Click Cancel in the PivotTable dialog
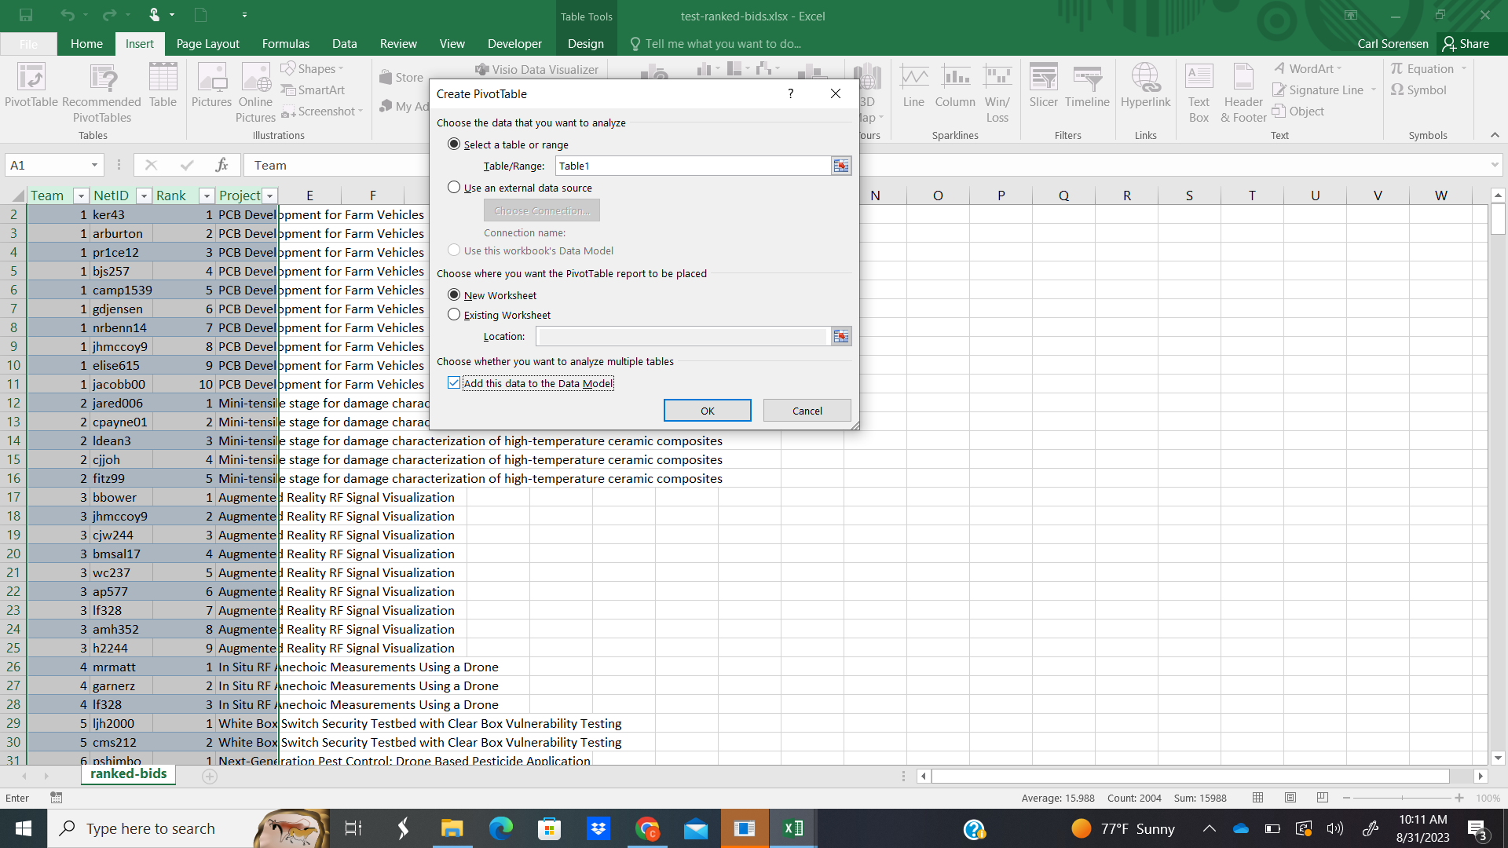1508x848 pixels. point(807,411)
